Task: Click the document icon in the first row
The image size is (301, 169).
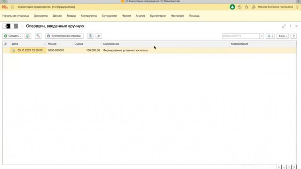Action: click(14, 50)
